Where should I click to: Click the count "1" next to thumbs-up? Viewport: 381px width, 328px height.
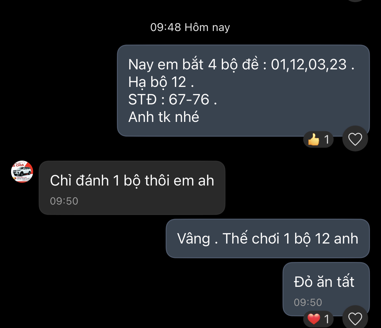tap(327, 139)
